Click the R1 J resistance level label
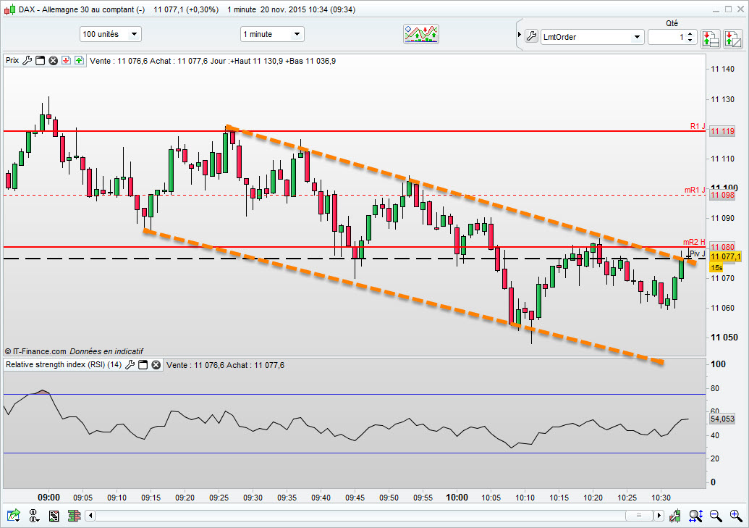Screen dimensions: 749x528 (698, 126)
